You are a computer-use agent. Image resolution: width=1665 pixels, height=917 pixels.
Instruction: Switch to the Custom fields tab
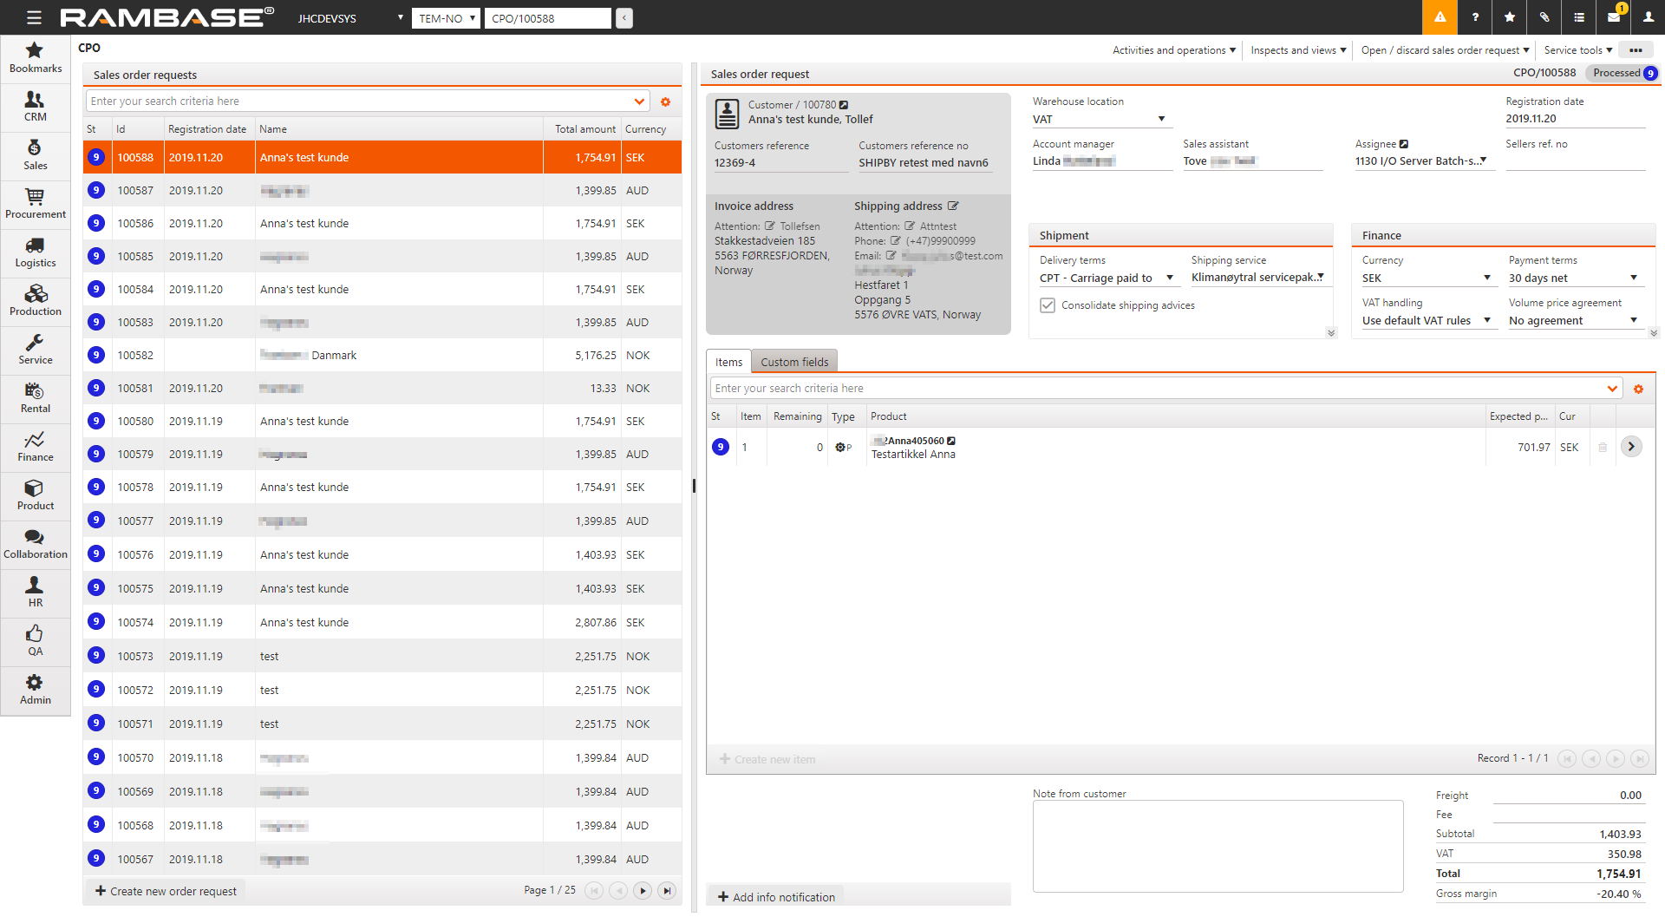point(794,363)
